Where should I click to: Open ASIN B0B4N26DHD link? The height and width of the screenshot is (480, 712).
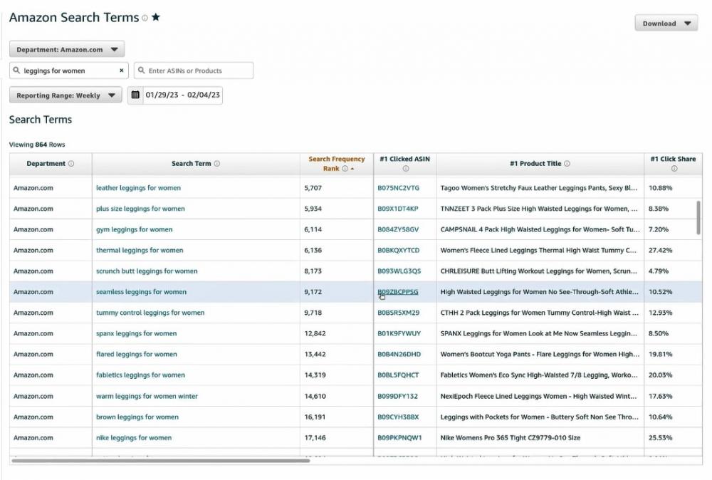pyautogui.click(x=399, y=354)
